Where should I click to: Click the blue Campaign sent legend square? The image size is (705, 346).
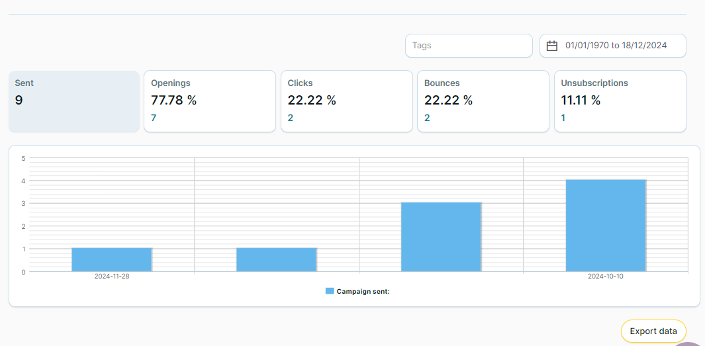[330, 291]
